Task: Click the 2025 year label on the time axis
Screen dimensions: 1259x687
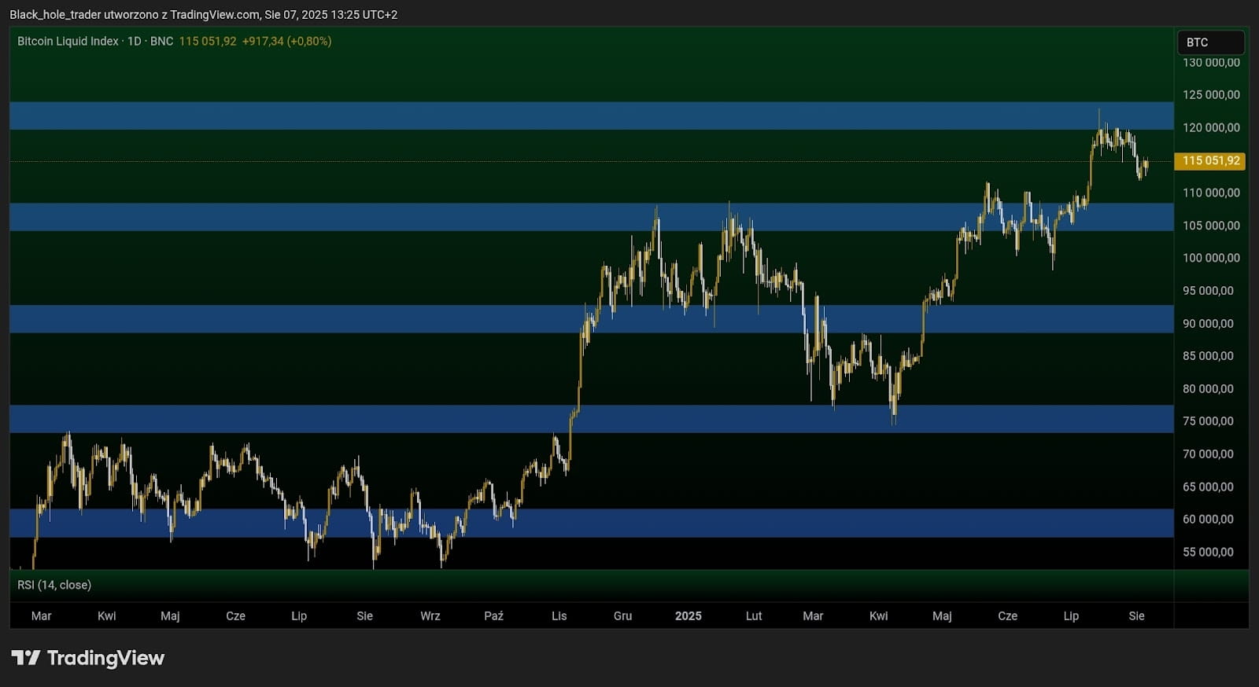Action: 689,616
